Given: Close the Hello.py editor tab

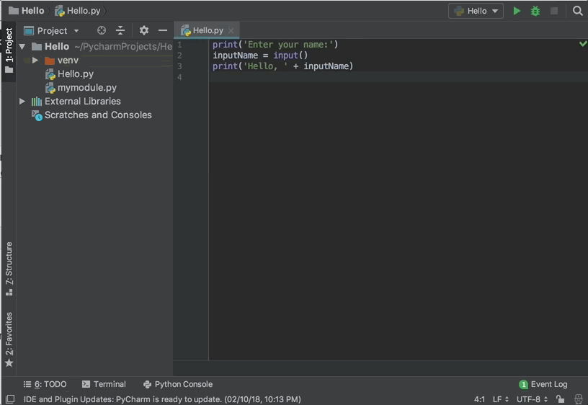Looking at the screenshot, I should 231,31.
